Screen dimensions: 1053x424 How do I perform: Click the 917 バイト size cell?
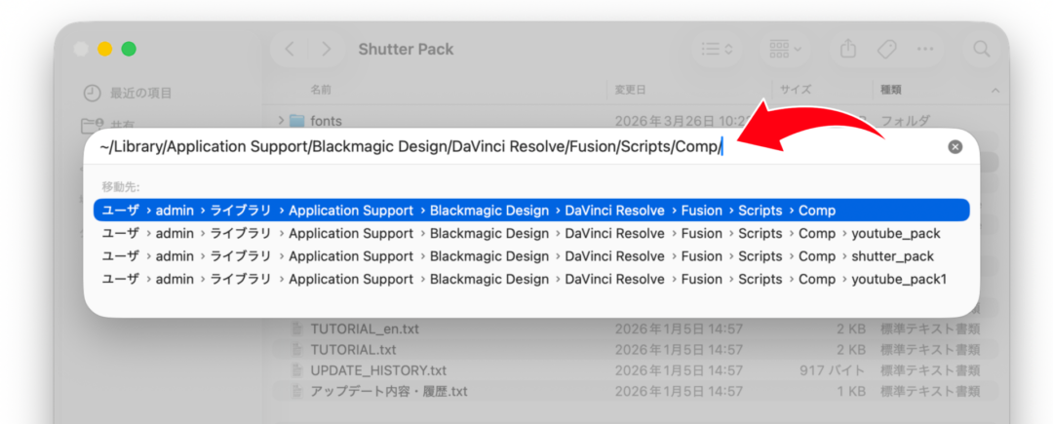coord(832,370)
